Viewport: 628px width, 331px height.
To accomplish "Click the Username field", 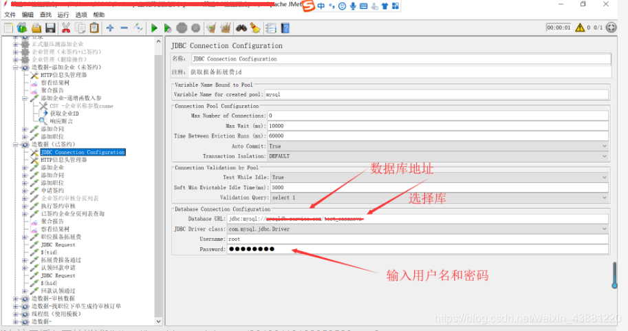I will coord(418,239).
